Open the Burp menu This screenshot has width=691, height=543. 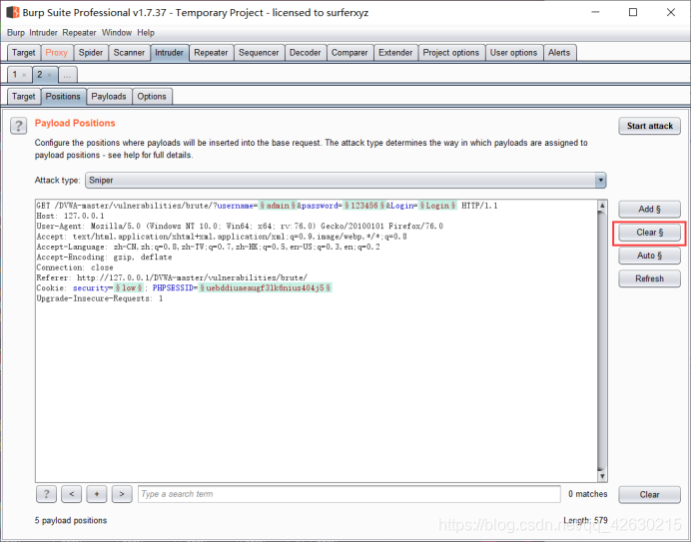(16, 33)
